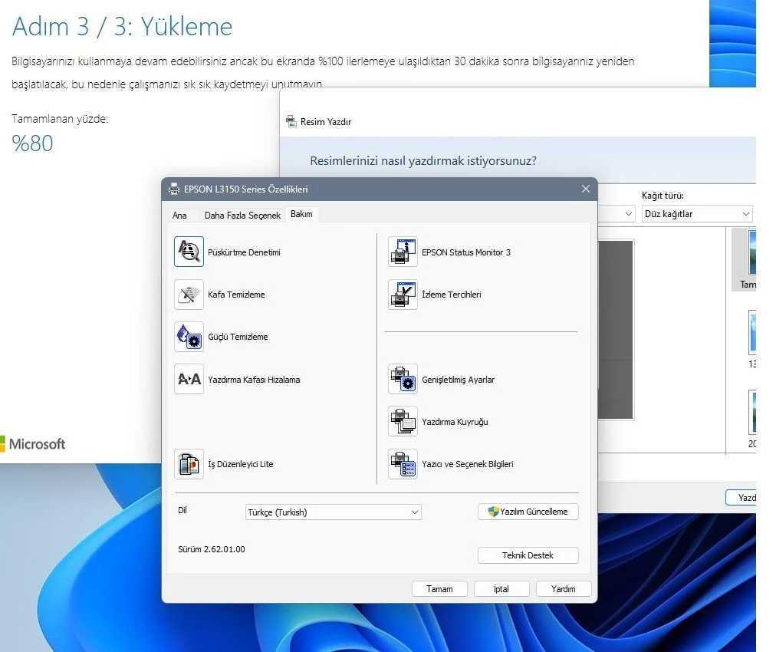This screenshot has width=776, height=652.
Task: Select the Tam layout thumbnail in Resim Yazdır
Action: (745, 259)
